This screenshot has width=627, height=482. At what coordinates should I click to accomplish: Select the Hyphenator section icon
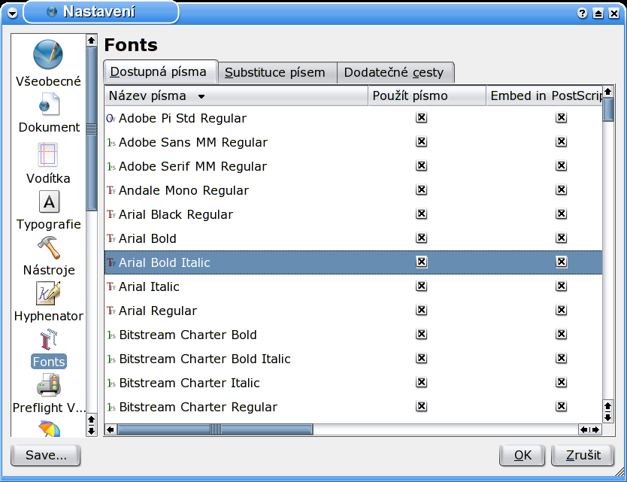pos(48,293)
